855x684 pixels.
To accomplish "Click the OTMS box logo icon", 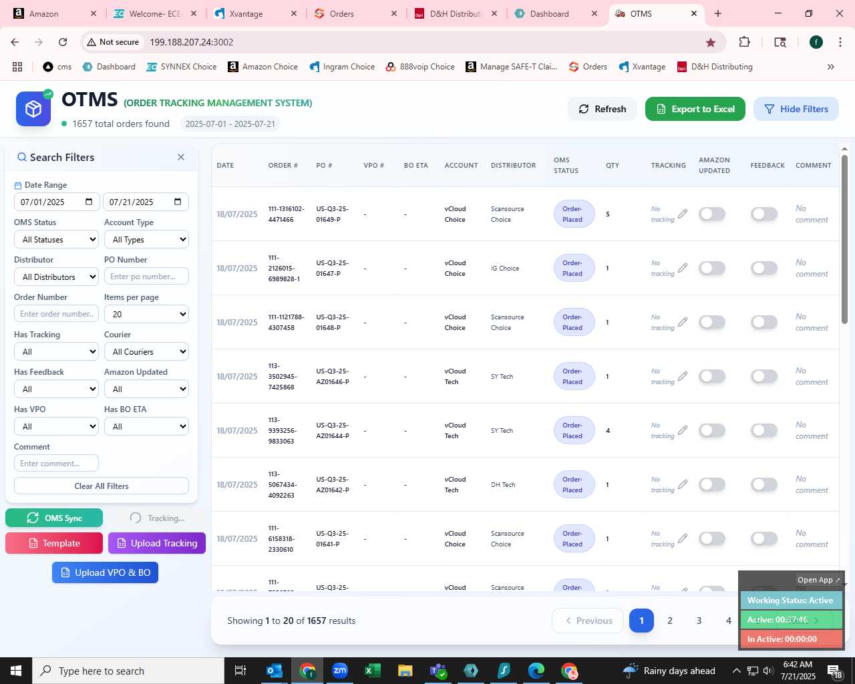I will (x=33, y=109).
